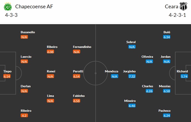The width and height of the screenshot is (191, 122).
Task: Click Perotti's 6.54 rating badge
Action: 77,76
